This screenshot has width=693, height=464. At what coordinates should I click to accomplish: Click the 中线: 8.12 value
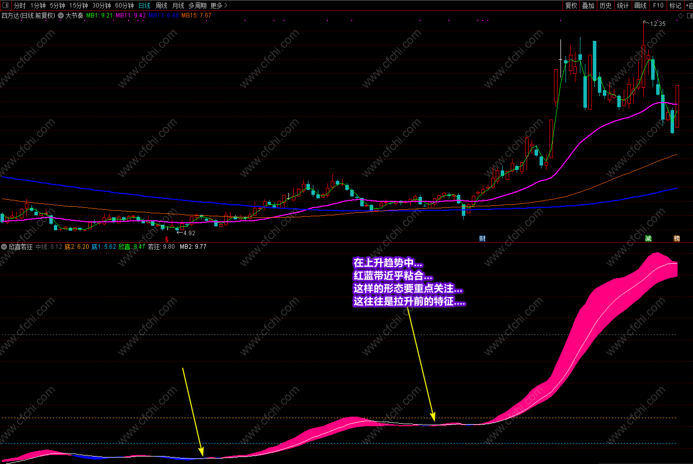(x=49, y=247)
